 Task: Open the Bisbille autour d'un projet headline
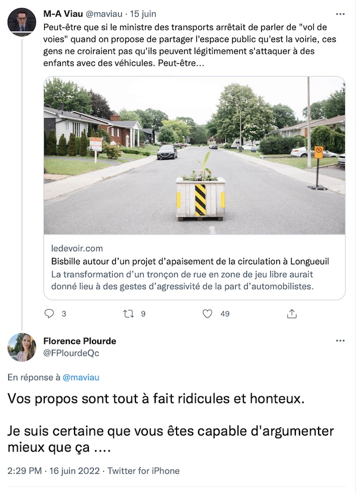tap(190, 261)
